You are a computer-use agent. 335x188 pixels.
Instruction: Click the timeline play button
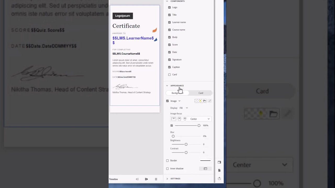(146, 179)
